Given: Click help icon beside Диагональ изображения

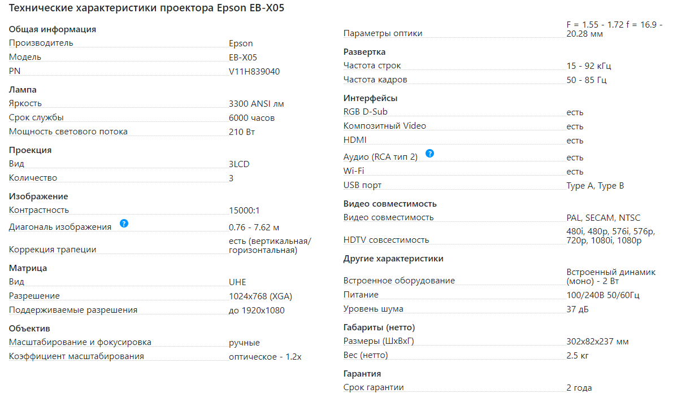Looking at the screenshot, I should point(124,224).
